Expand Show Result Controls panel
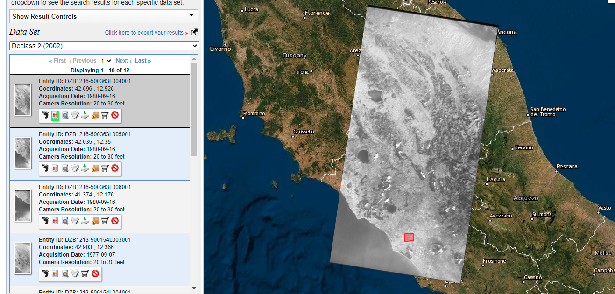Viewport: 615px width, 294px height. [104, 16]
